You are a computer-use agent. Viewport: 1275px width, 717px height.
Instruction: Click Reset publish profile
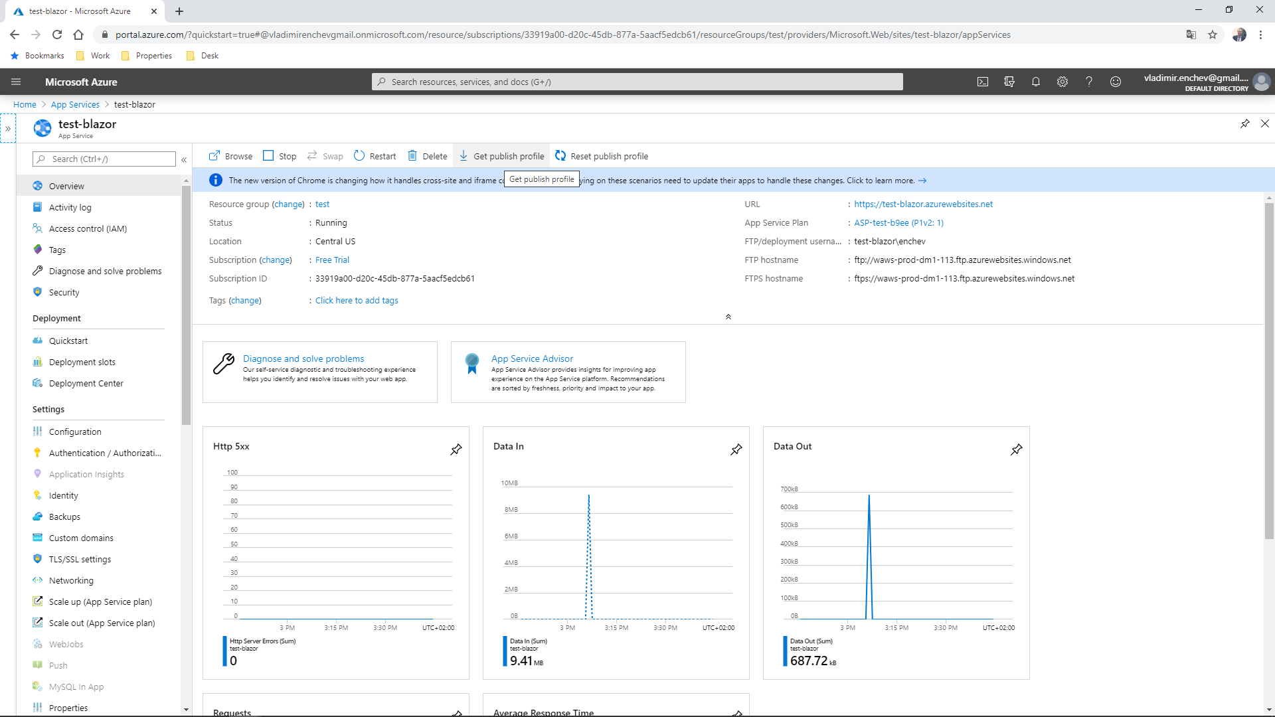tap(602, 156)
